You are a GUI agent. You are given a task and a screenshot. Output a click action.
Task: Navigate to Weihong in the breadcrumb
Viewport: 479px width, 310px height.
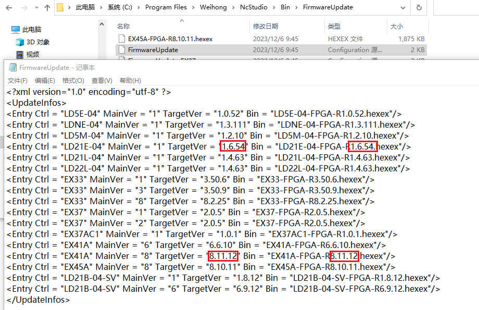point(213,7)
